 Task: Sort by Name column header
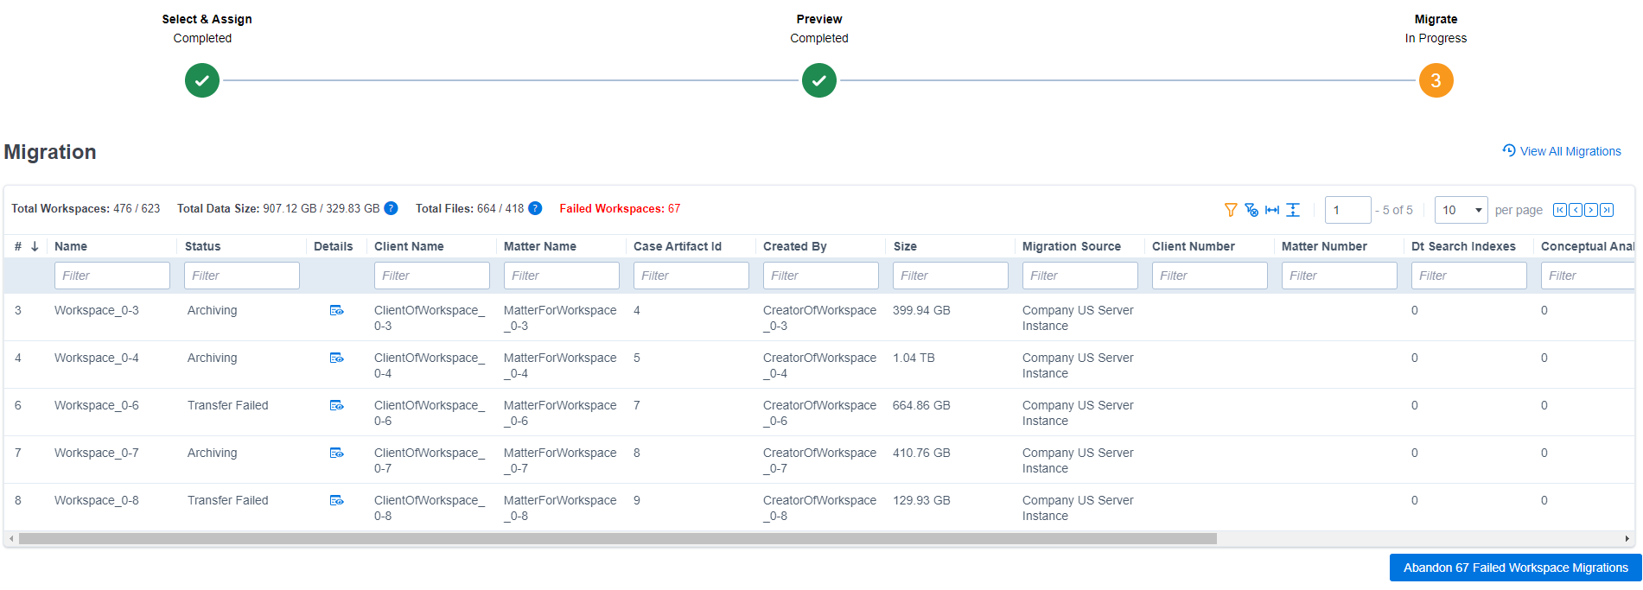click(71, 246)
